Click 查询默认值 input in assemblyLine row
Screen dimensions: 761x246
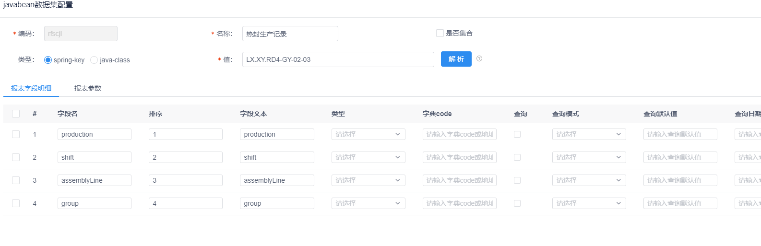[680, 180]
